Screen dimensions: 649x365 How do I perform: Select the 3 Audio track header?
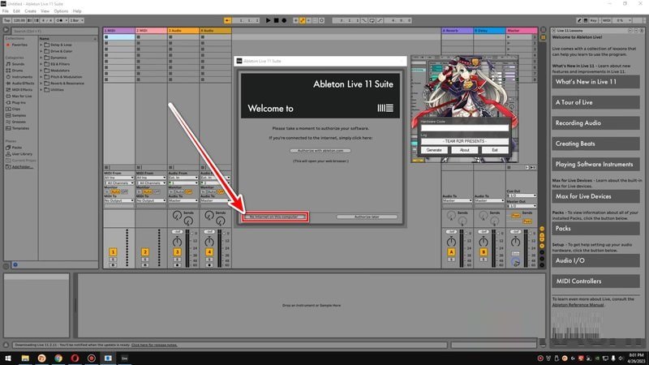(183, 31)
